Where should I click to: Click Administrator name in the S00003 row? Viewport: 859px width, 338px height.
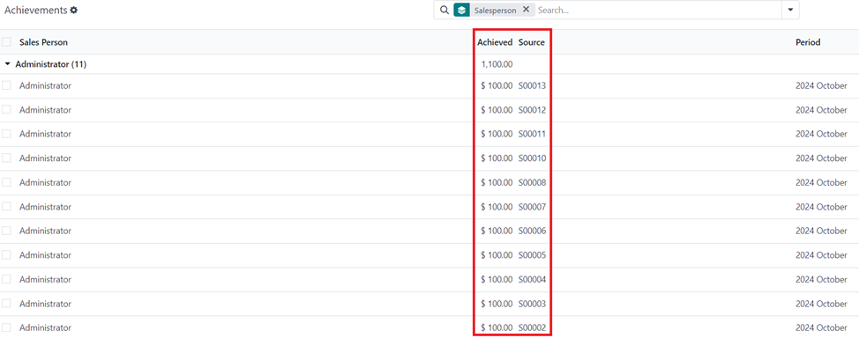click(x=46, y=304)
